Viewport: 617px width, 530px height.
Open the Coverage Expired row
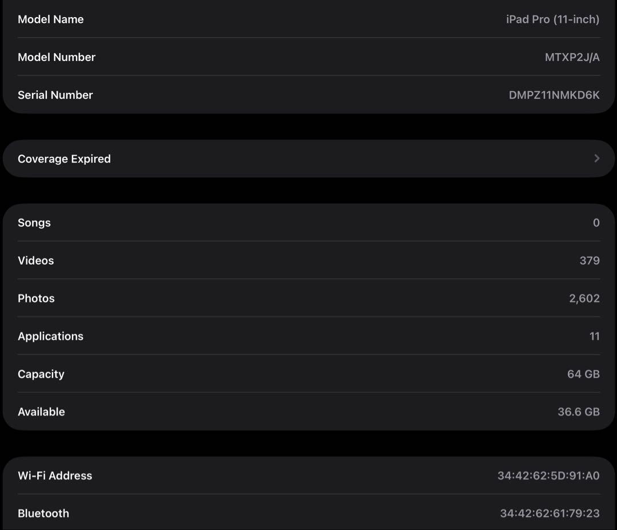click(x=308, y=159)
